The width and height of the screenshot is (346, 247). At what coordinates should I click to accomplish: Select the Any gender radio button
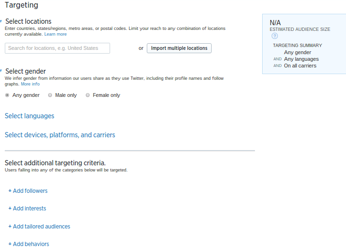7,95
